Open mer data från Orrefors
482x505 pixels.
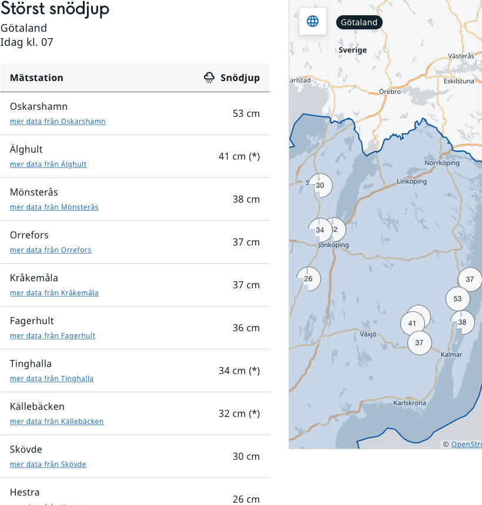pos(51,250)
